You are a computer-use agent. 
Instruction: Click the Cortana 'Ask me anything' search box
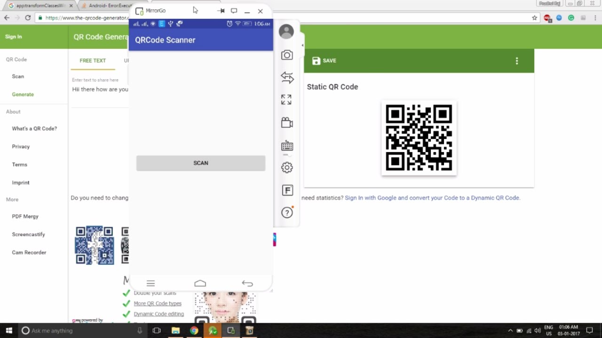[82, 330]
